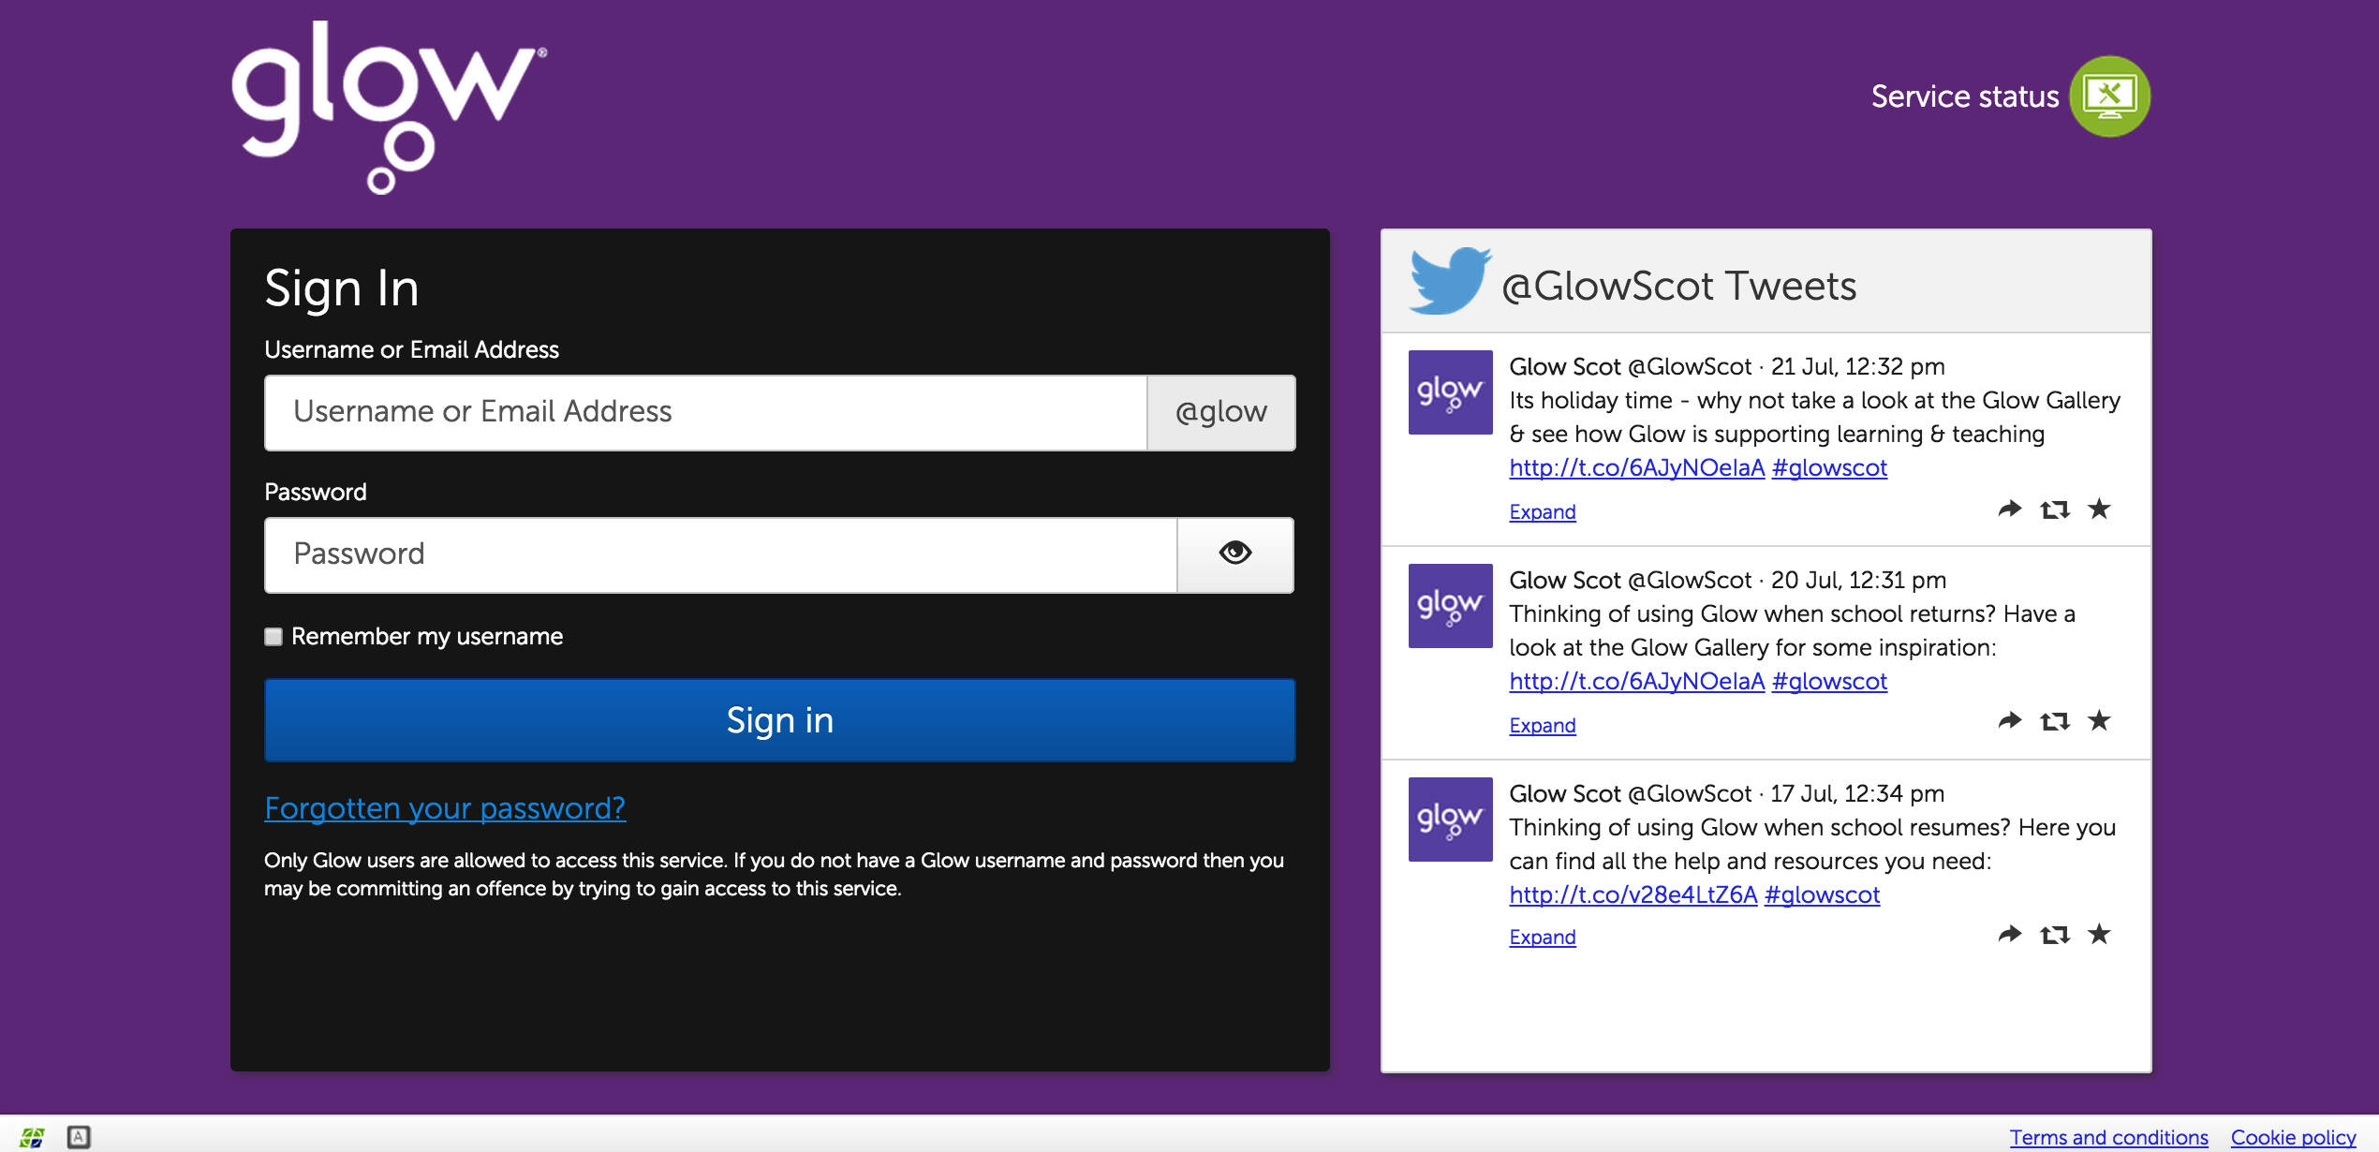2379x1152 pixels.
Task: Click 'Glow Scot @GlowScot · 21 Jul, 12:32 pm' text
Action: [x=1727, y=366]
